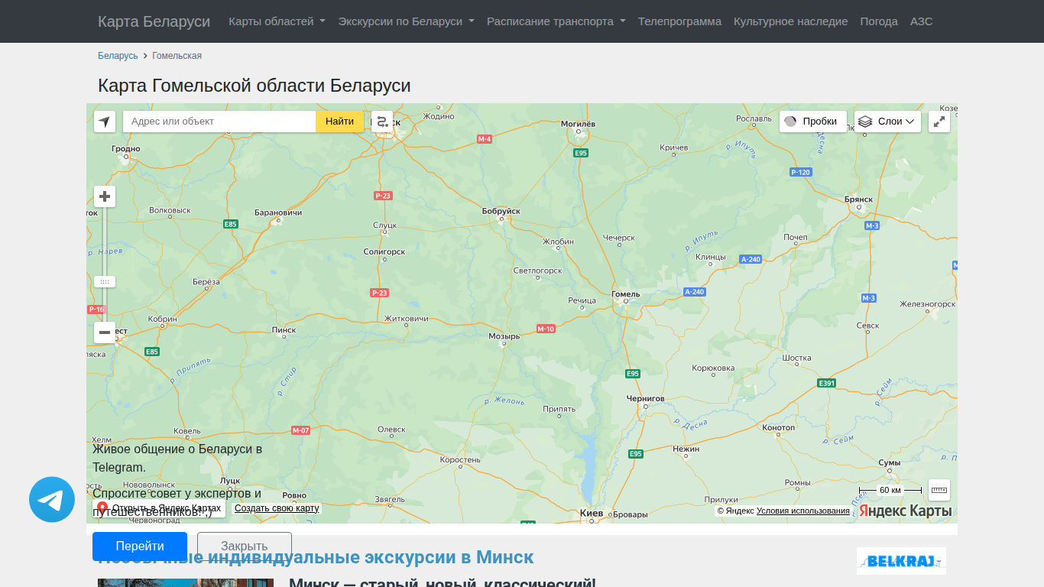Click the Перейти button
The height and width of the screenshot is (587, 1044).
click(x=140, y=546)
